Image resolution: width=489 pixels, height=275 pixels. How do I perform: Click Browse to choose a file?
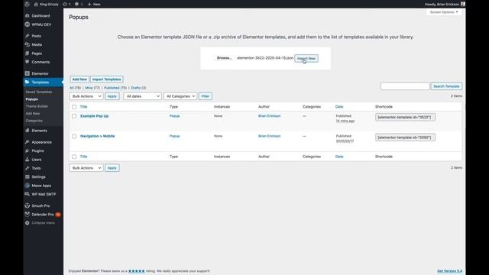click(224, 58)
